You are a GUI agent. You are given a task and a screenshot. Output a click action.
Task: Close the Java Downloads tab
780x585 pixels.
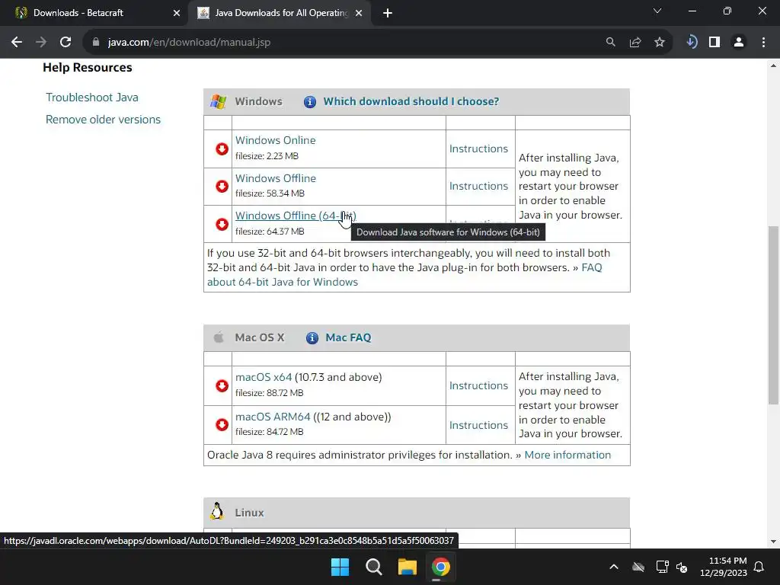[359, 13]
